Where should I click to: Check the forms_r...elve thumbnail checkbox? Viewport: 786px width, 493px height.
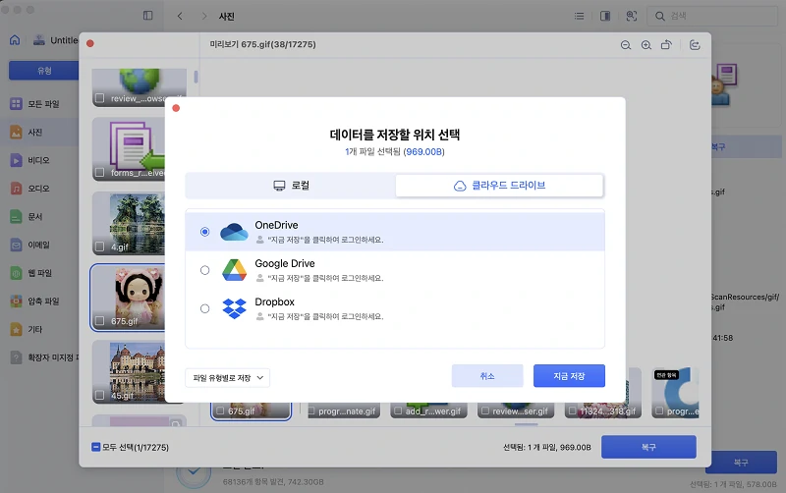100,172
